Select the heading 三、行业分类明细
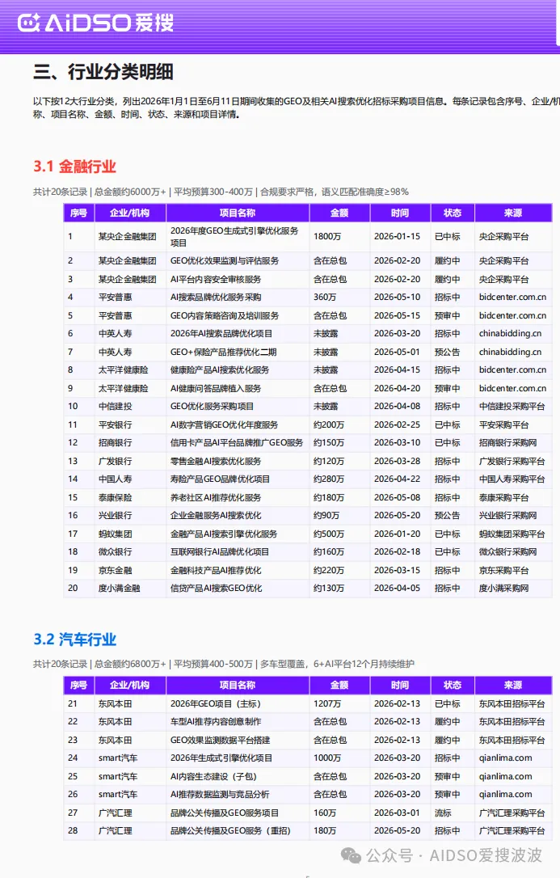Image resolution: width=560 pixels, height=878 pixels. [x=103, y=72]
